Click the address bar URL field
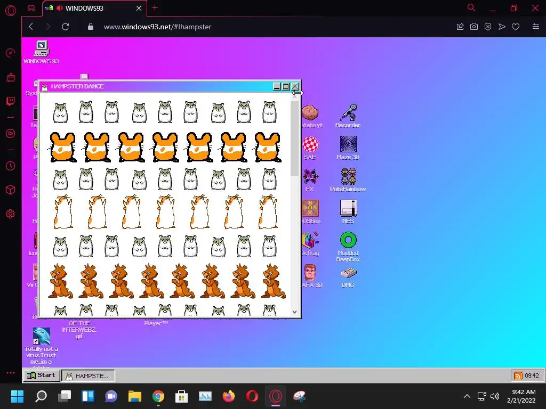 click(x=157, y=27)
